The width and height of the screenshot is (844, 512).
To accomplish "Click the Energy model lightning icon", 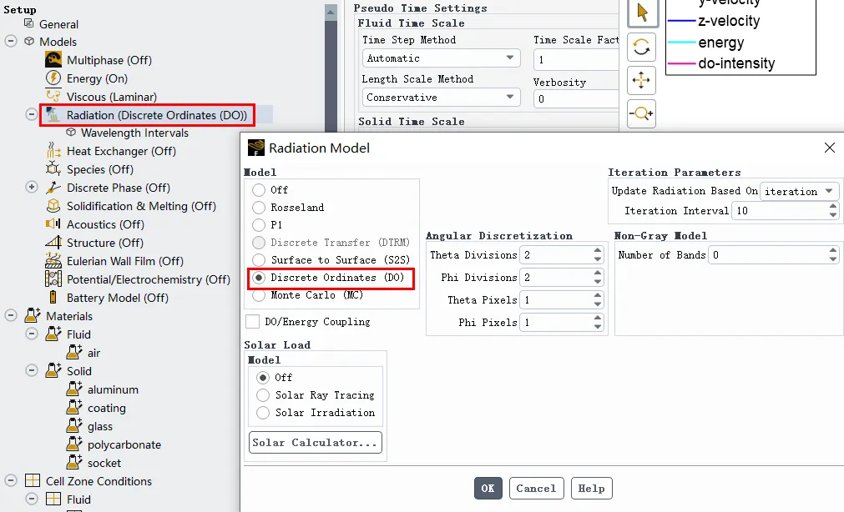I will click(53, 78).
